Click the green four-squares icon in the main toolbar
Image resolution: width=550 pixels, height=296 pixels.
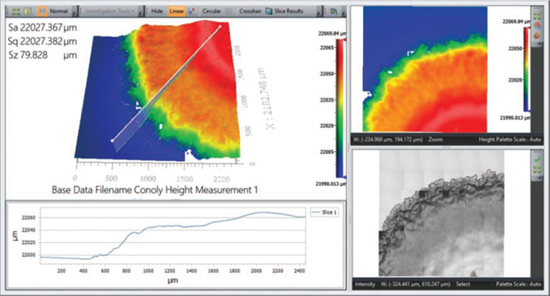[x=16, y=11]
